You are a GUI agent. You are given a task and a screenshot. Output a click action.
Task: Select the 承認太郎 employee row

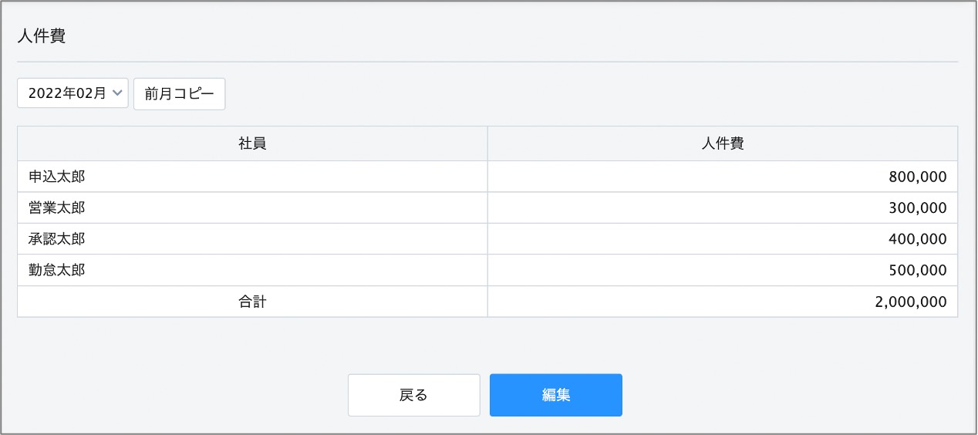(x=487, y=239)
